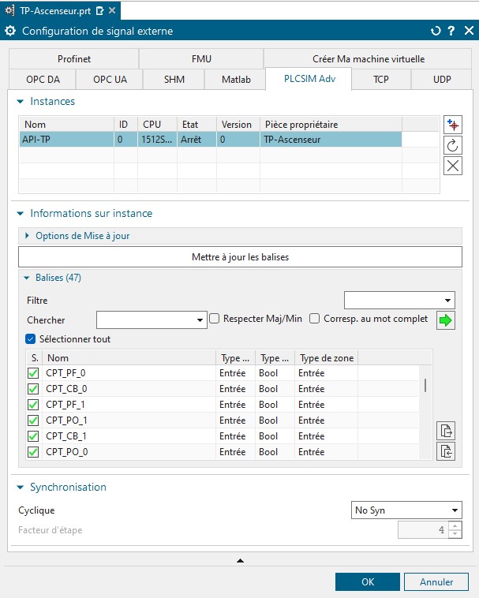Click the S. column header
This screenshot has width=479, height=598.
[34, 358]
